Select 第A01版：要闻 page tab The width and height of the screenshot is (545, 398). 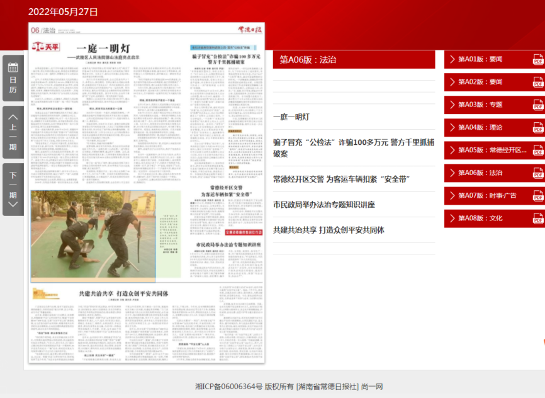(480, 59)
